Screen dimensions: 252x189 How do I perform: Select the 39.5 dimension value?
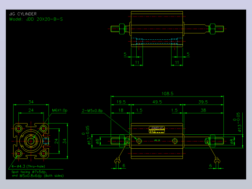[203, 102]
